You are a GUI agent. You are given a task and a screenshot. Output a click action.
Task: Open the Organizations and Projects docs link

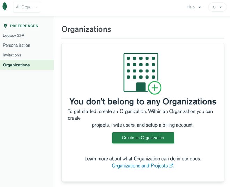(x=140, y=166)
